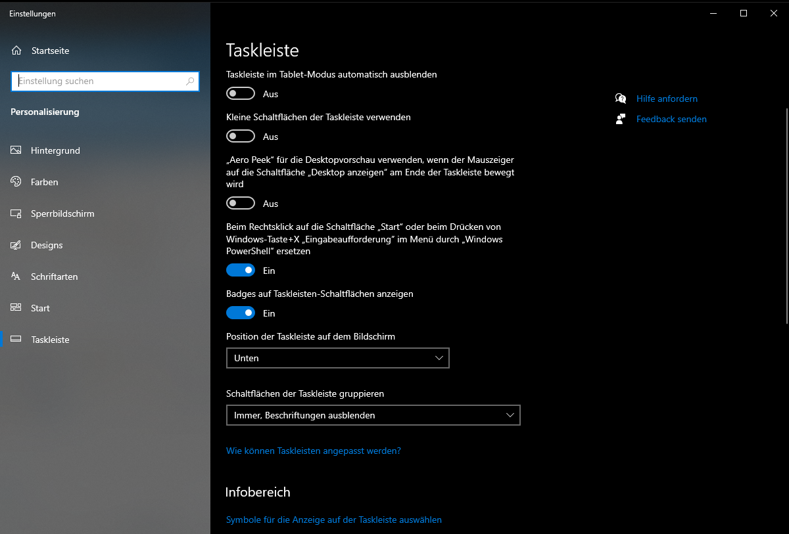Click the Feedback senden person icon
Image resolution: width=789 pixels, height=534 pixels.
(621, 119)
